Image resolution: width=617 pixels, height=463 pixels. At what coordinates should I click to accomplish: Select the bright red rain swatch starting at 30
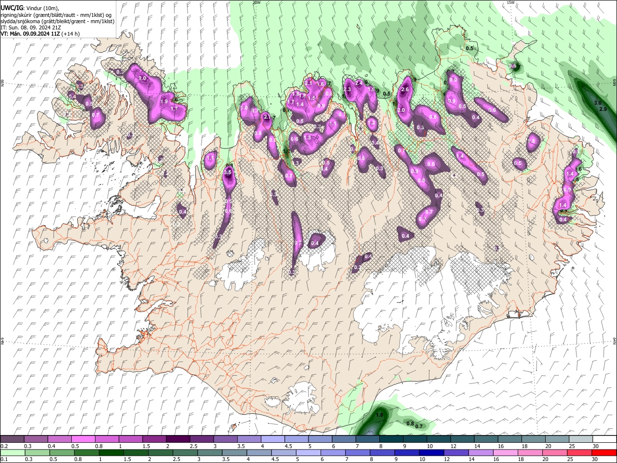pyautogui.click(x=604, y=452)
